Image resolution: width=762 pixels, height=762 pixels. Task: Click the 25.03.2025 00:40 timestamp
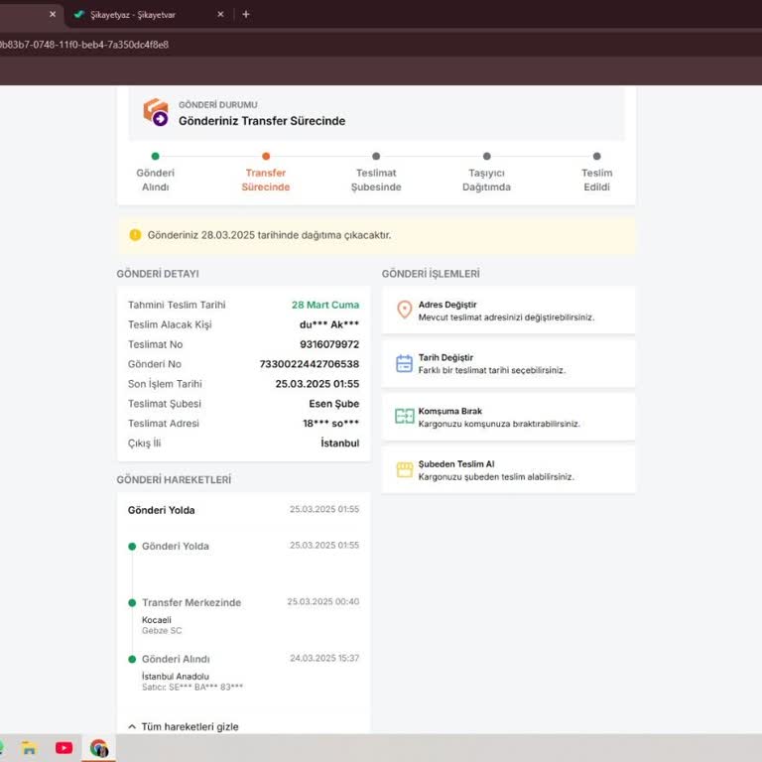[x=323, y=601]
